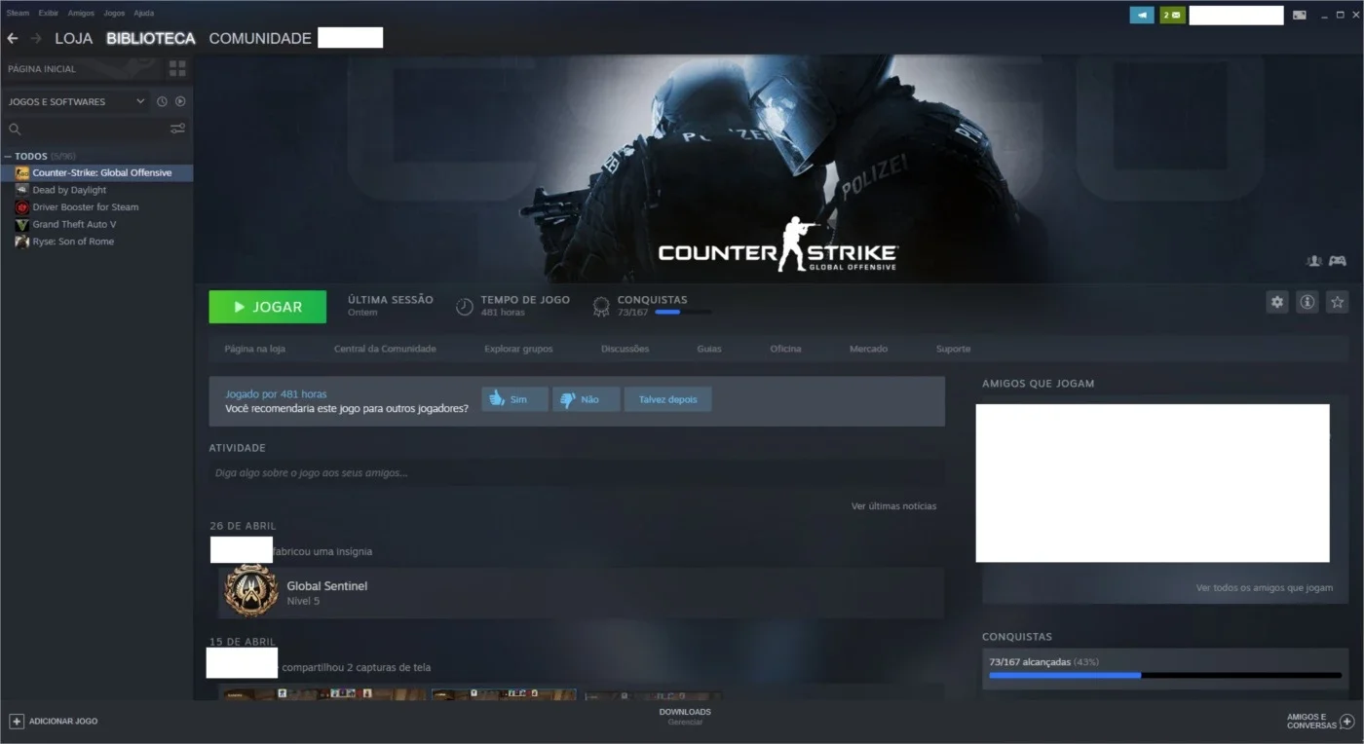Click the green JOGAR button
Viewport: 1364px width, 744px height.
[x=268, y=307]
